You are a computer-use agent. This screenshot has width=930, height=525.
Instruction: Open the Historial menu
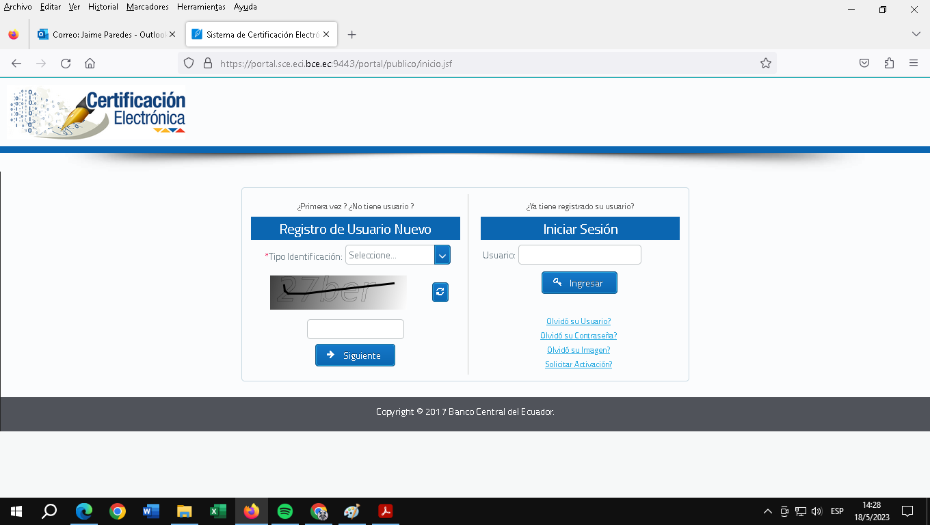(103, 7)
